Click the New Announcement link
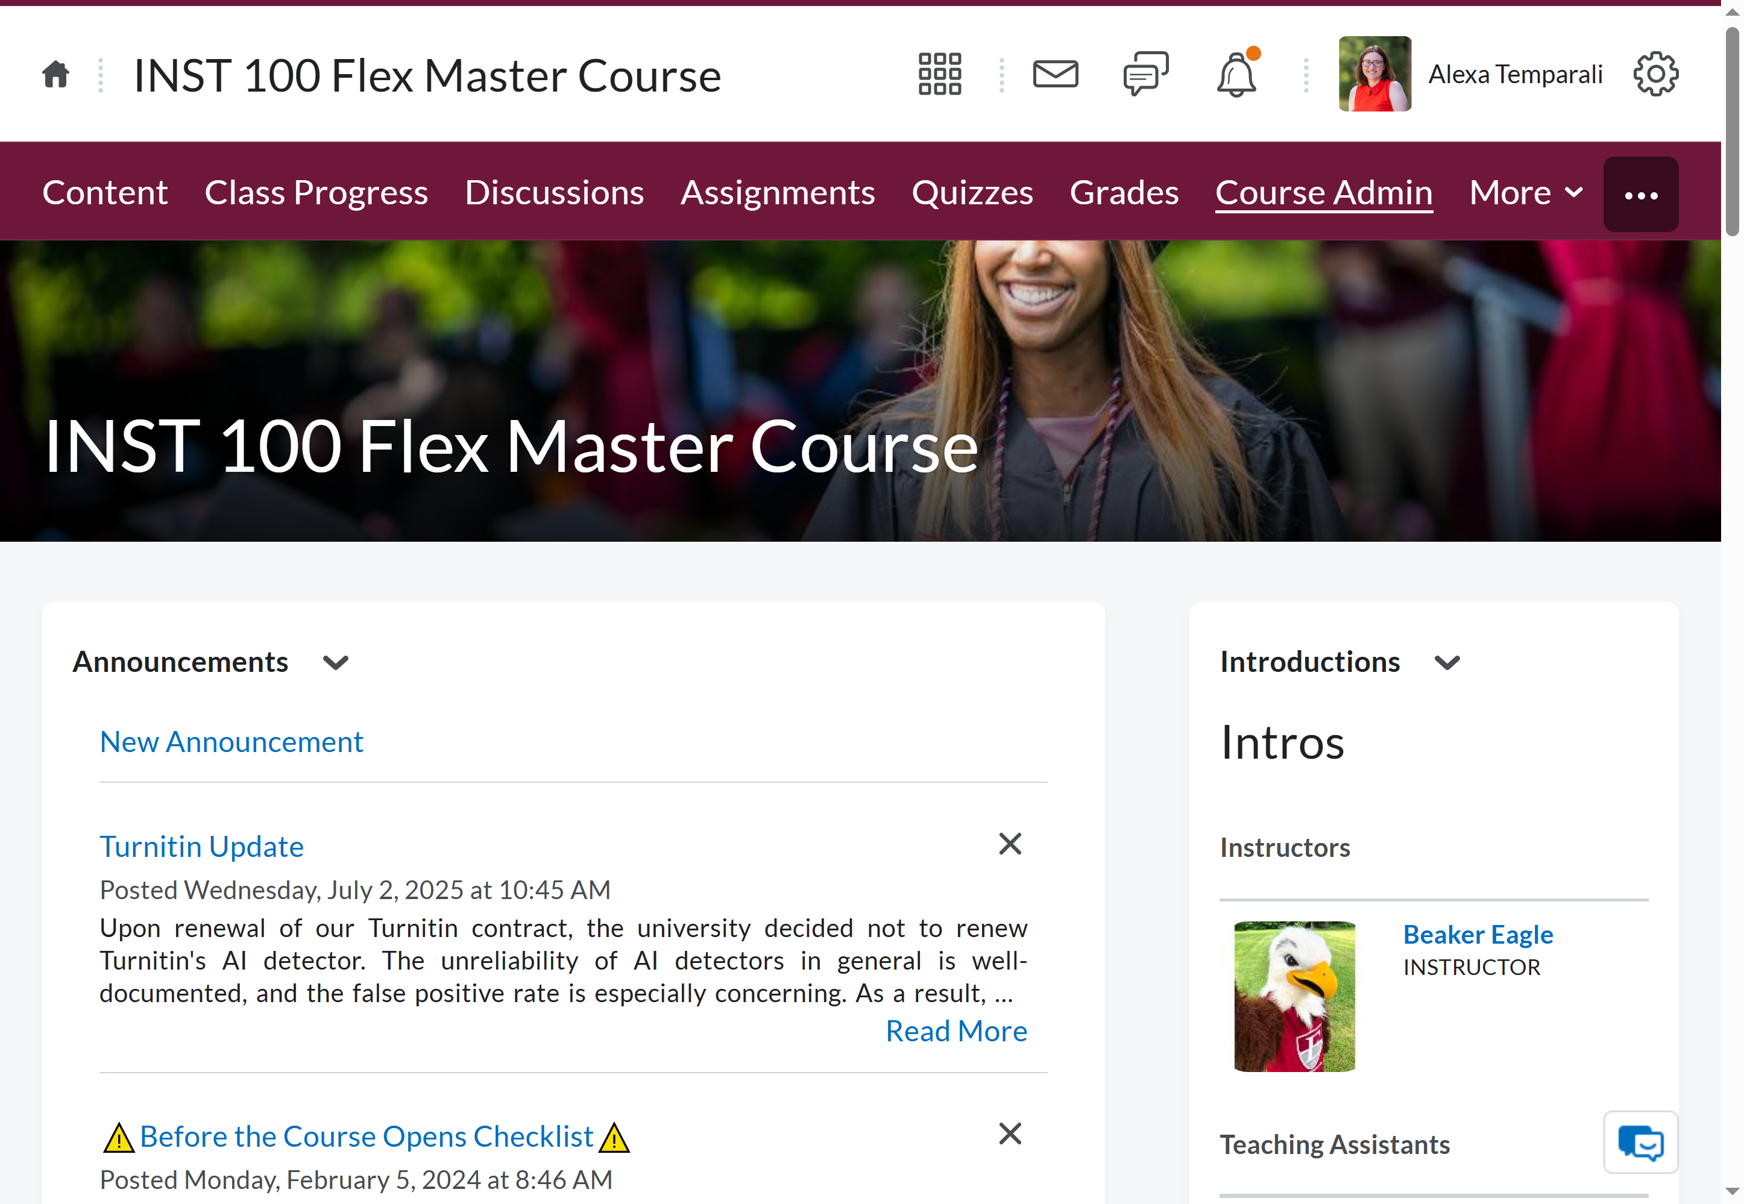Screen dimensions: 1744x1204 point(231,742)
